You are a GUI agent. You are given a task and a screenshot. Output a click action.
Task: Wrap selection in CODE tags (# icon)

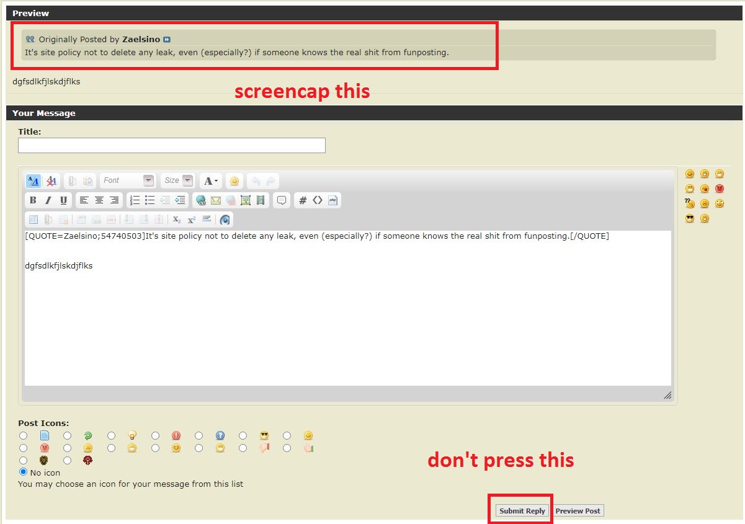303,200
